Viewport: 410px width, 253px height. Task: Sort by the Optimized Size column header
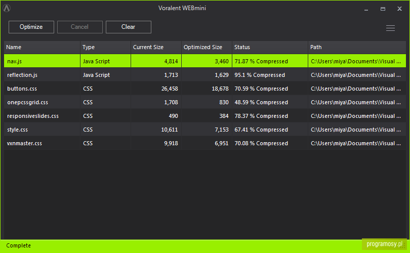point(207,47)
